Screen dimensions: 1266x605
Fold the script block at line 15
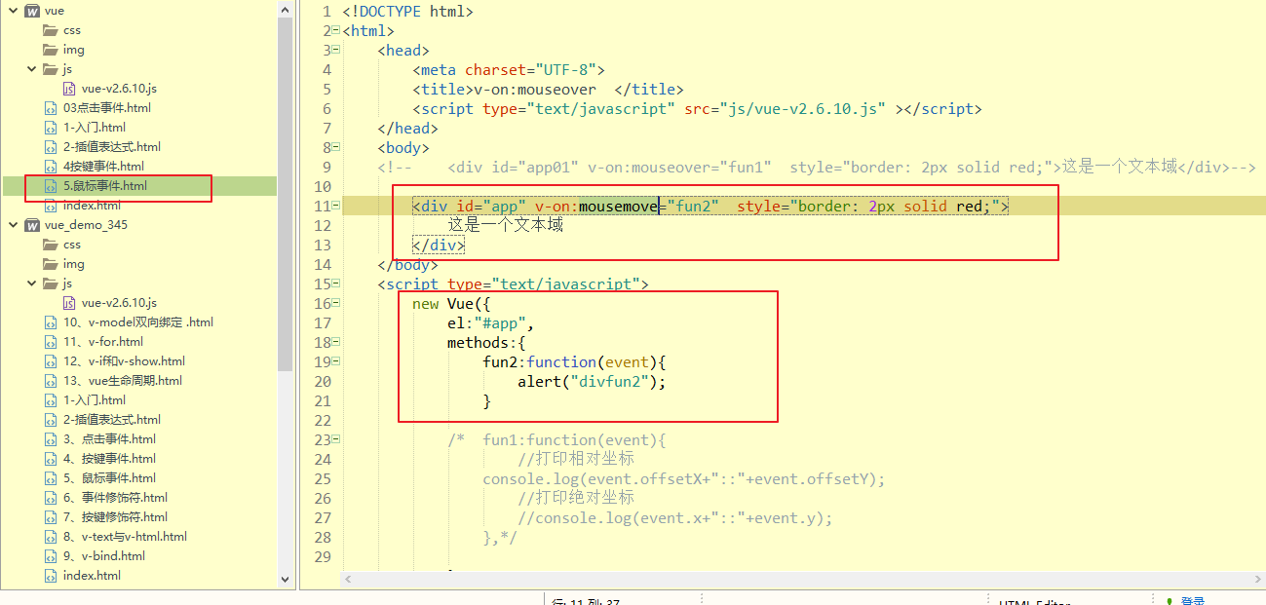[x=335, y=284]
